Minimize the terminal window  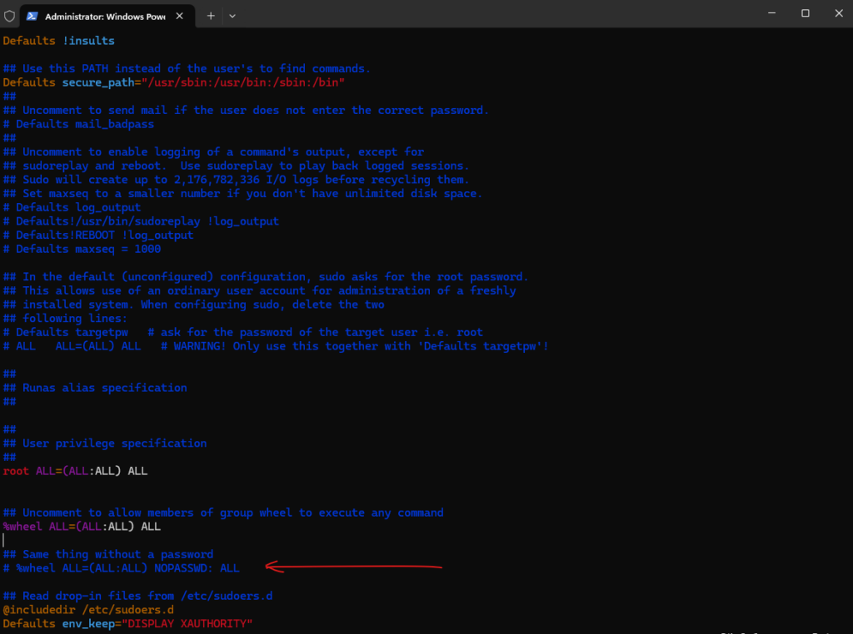pyautogui.click(x=767, y=13)
